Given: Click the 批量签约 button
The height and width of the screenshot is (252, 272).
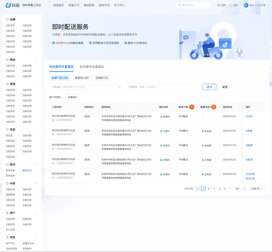Looking at the screenshot, I should [73, 97].
